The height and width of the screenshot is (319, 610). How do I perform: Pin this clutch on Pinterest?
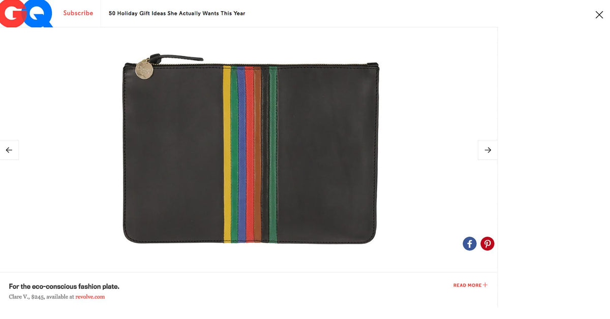[487, 244]
